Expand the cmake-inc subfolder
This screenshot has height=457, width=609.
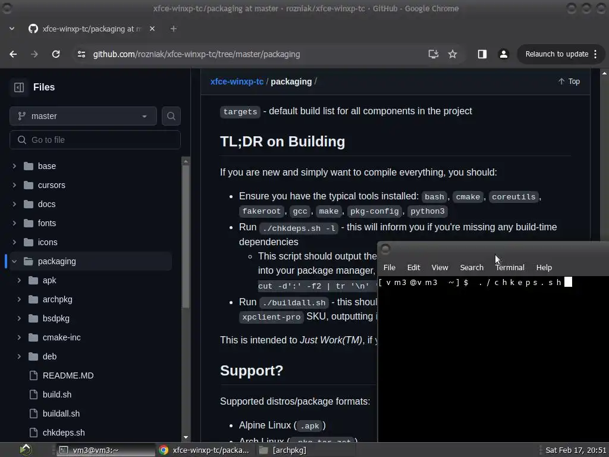click(19, 337)
